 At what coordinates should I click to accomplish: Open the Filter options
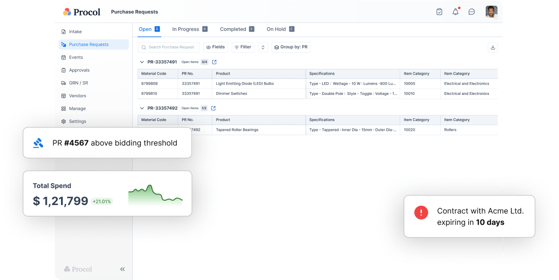point(243,47)
